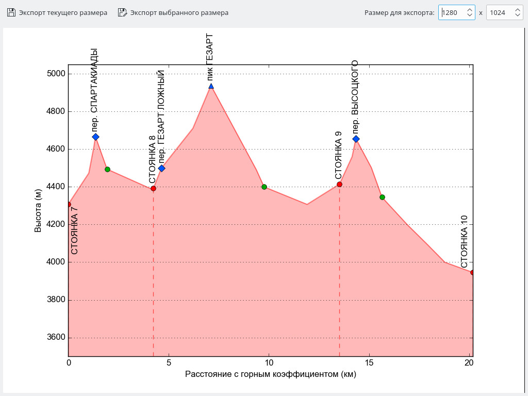Click the save icon for exporting current size
Image resolution: width=528 pixels, height=396 pixels.
(x=11, y=12)
